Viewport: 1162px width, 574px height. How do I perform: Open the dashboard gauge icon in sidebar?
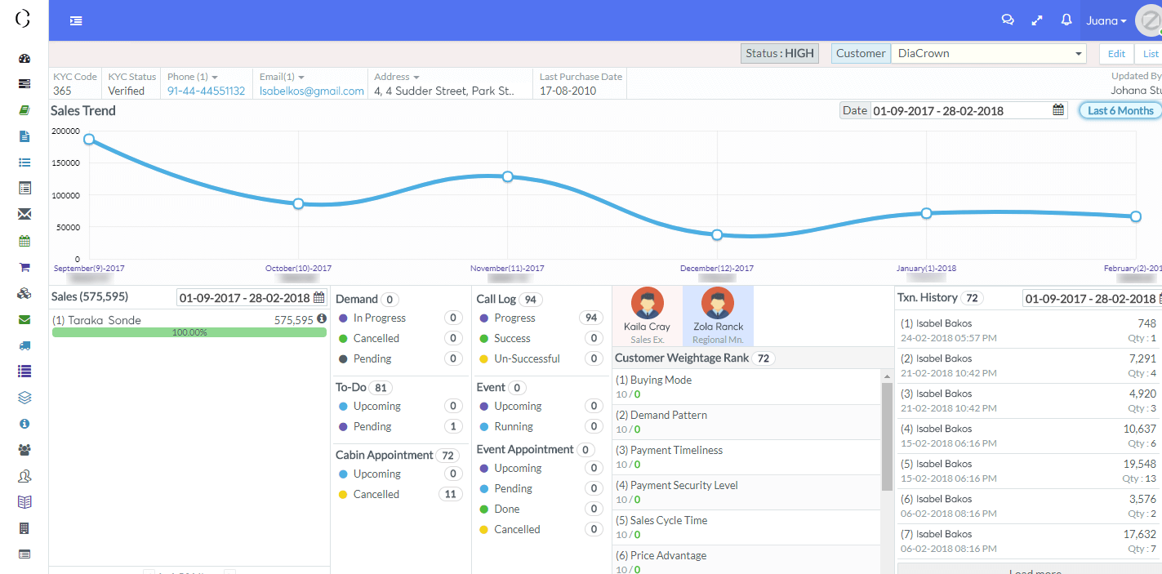pyautogui.click(x=24, y=59)
